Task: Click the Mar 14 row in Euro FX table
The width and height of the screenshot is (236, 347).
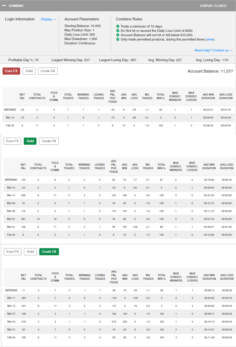Action: [10, 118]
